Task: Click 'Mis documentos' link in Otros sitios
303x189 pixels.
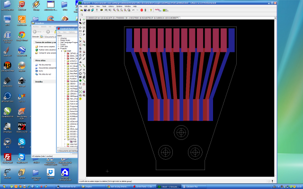Action: pyautogui.click(x=45, y=65)
